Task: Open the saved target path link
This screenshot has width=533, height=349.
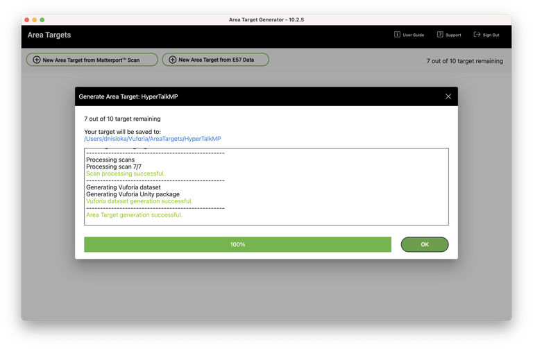Action: [x=152, y=139]
